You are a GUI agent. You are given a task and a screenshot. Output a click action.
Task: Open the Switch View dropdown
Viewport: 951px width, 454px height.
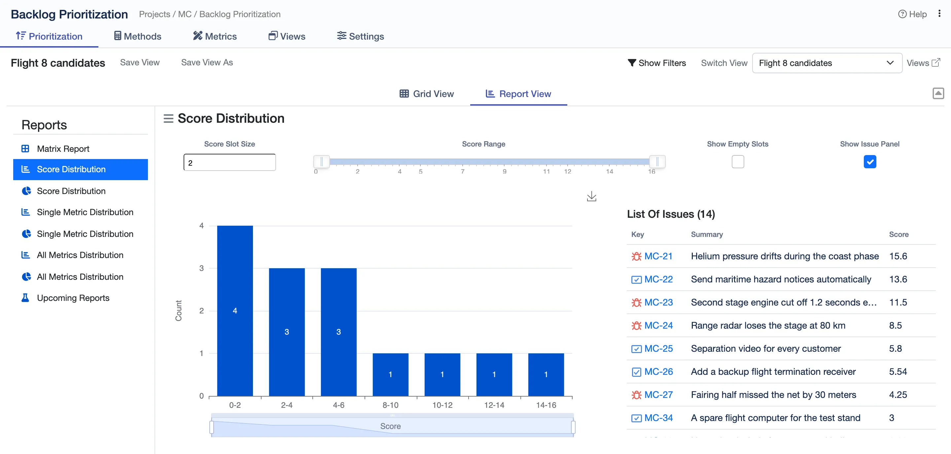click(x=827, y=63)
